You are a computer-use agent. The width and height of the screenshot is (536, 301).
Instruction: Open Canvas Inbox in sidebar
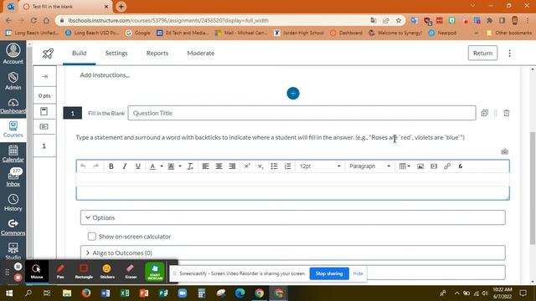coord(13,177)
